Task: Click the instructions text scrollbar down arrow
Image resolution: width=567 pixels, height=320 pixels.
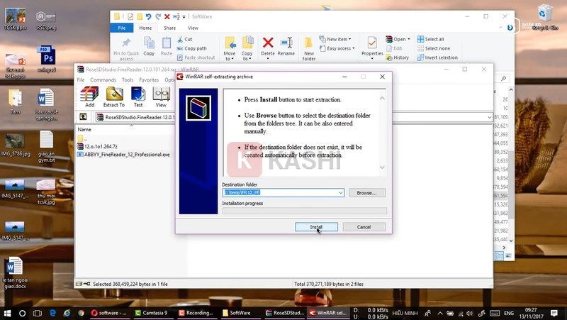Action: [382, 167]
